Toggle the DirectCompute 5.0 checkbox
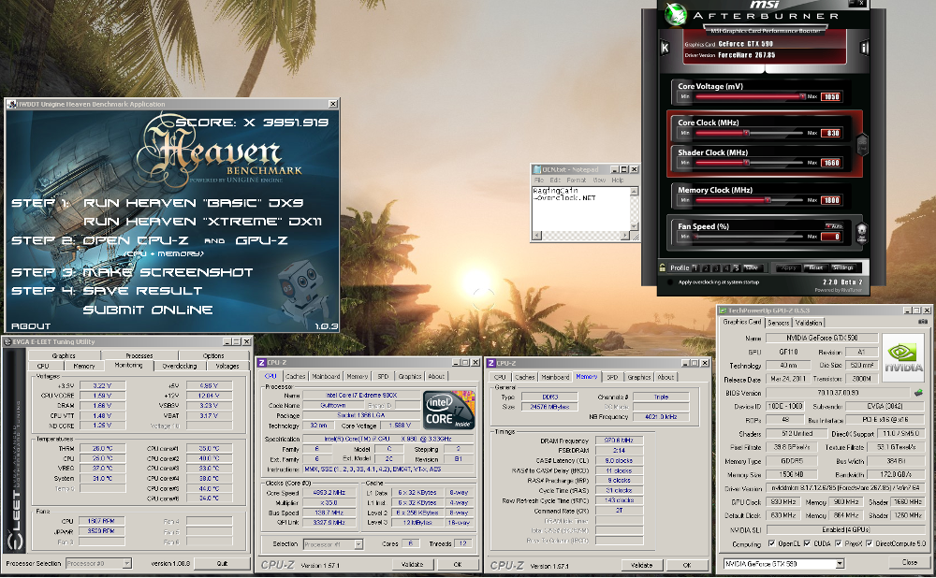 pyautogui.click(x=870, y=543)
